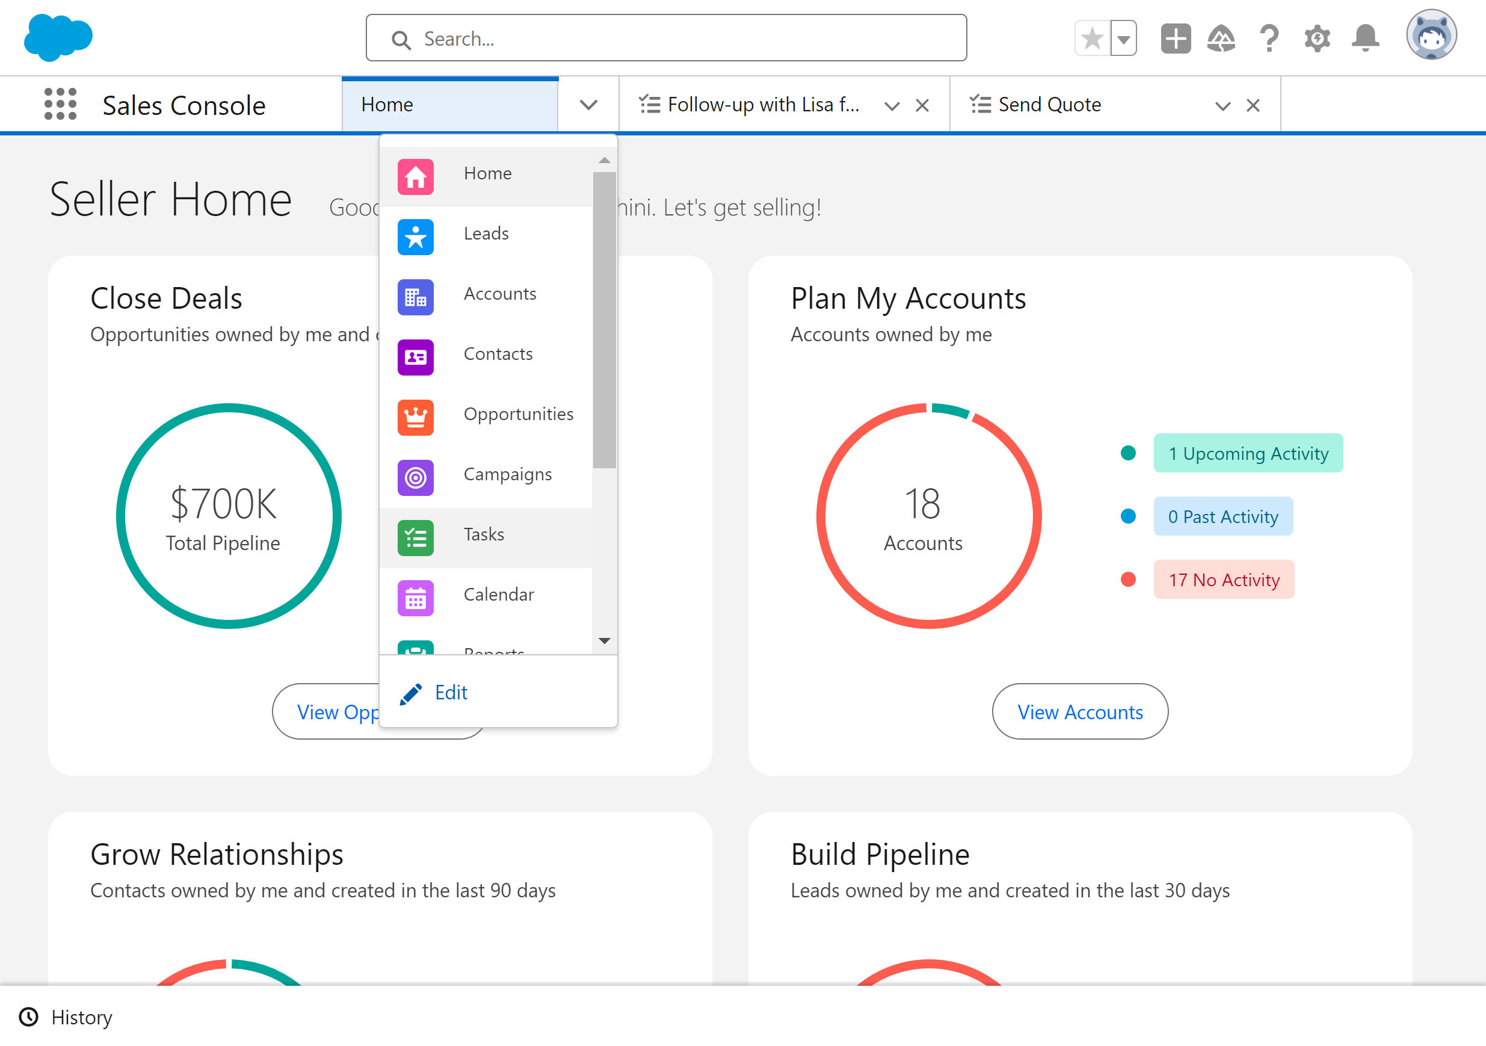The image size is (1486, 1046).
Task: Click the $700K Total Pipeline ring chart
Action: (x=229, y=516)
